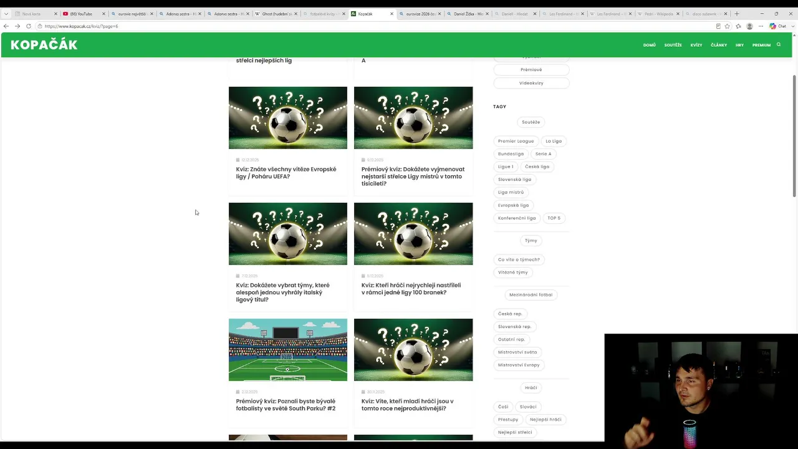Open premium quiz on oldest Liga mistrů scorers

coord(413,176)
